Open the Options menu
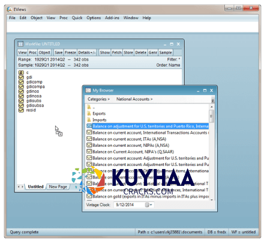The image size is (264, 243). point(94,18)
